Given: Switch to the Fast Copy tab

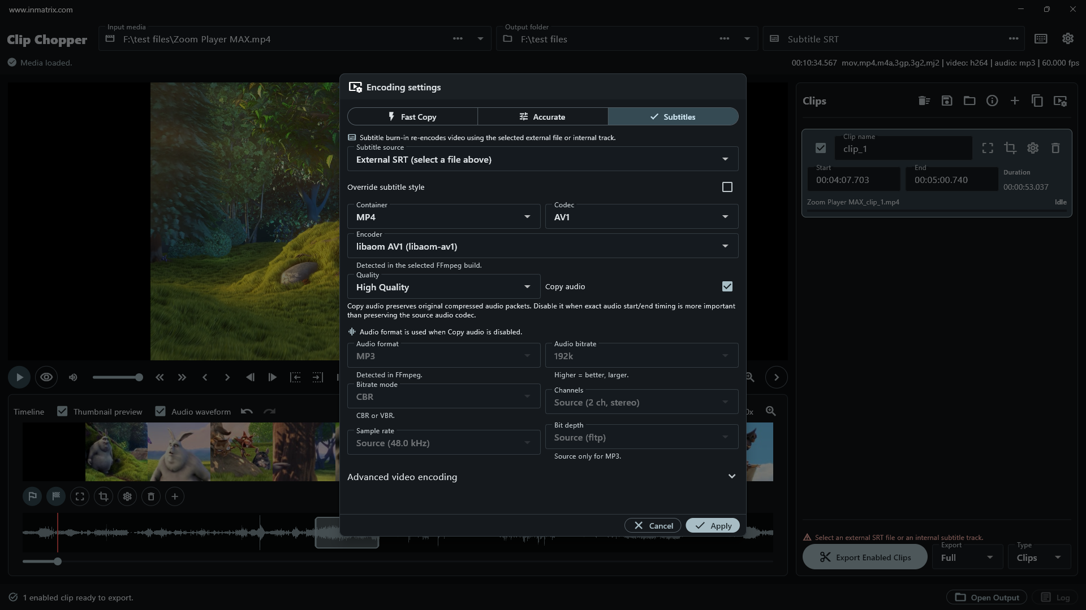Looking at the screenshot, I should [412, 116].
